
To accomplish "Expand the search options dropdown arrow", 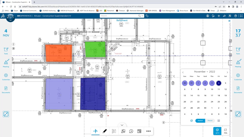I will [x=142, y=16].
